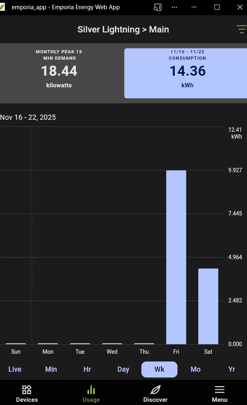Open the three-dot app options in title bar
Viewport: 247px width, 405px height.
click(x=174, y=7)
